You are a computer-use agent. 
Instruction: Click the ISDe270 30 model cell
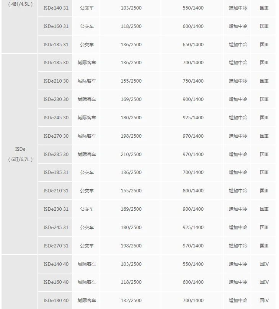click(56, 136)
